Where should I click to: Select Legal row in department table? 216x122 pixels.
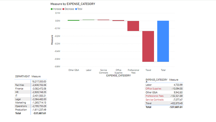[x=31, y=99]
